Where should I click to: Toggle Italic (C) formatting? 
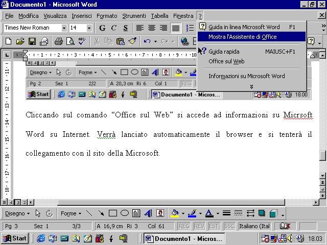tap(114, 28)
